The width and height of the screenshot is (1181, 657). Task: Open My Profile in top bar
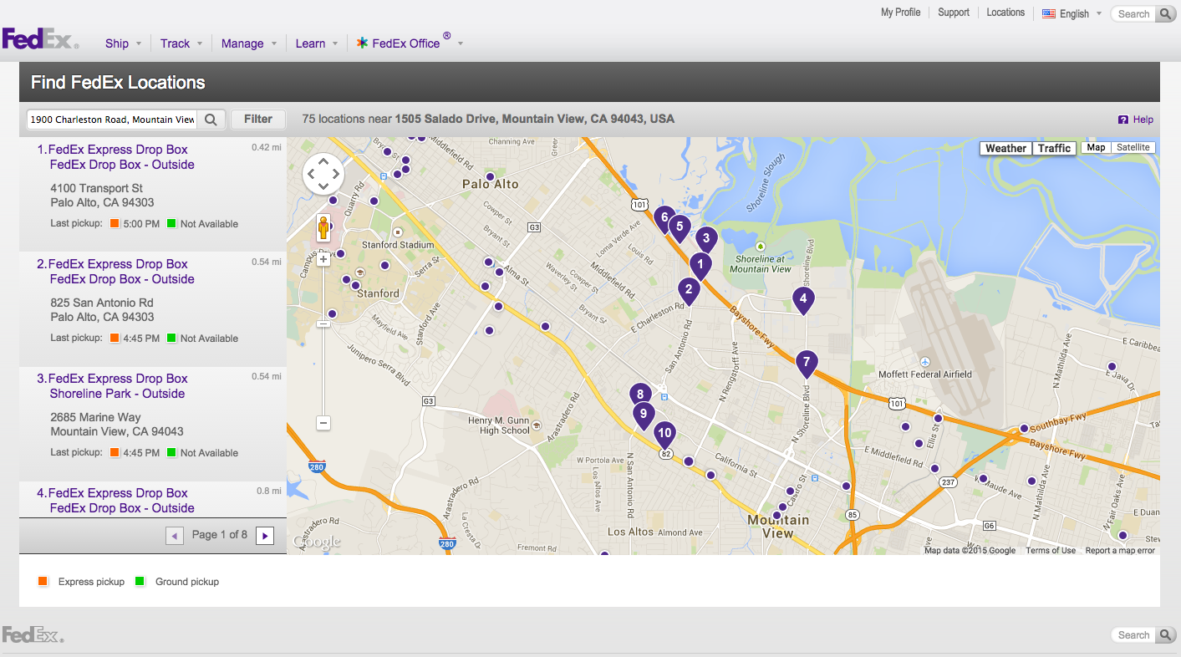900,13
